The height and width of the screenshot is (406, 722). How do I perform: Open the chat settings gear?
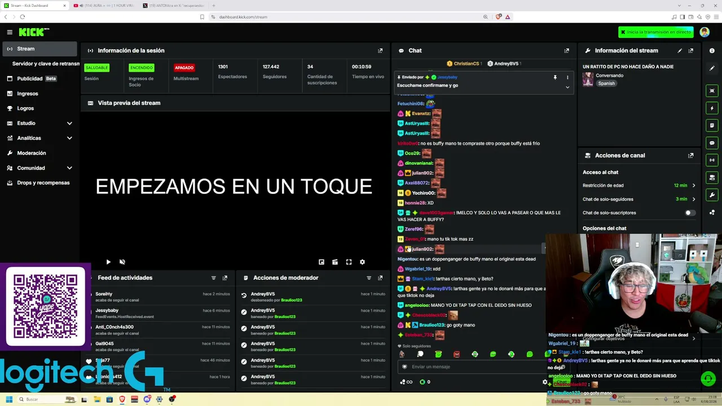pyautogui.click(x=545, y=382)
